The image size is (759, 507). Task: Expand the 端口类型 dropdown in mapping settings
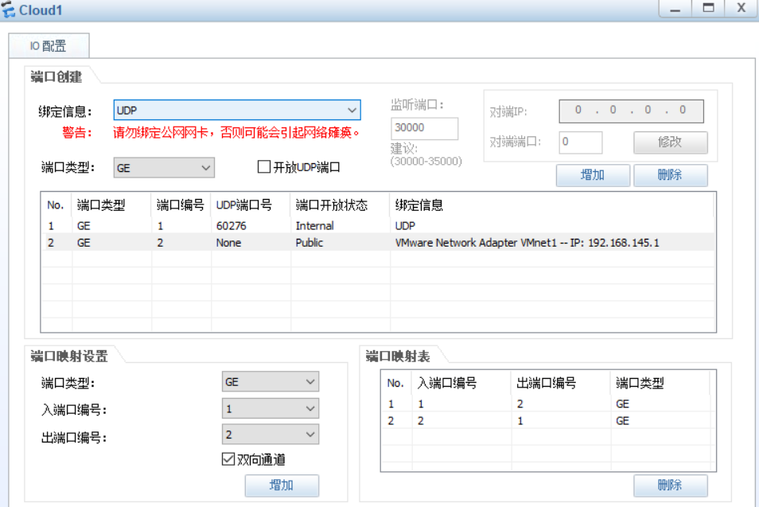click(310, 382)
